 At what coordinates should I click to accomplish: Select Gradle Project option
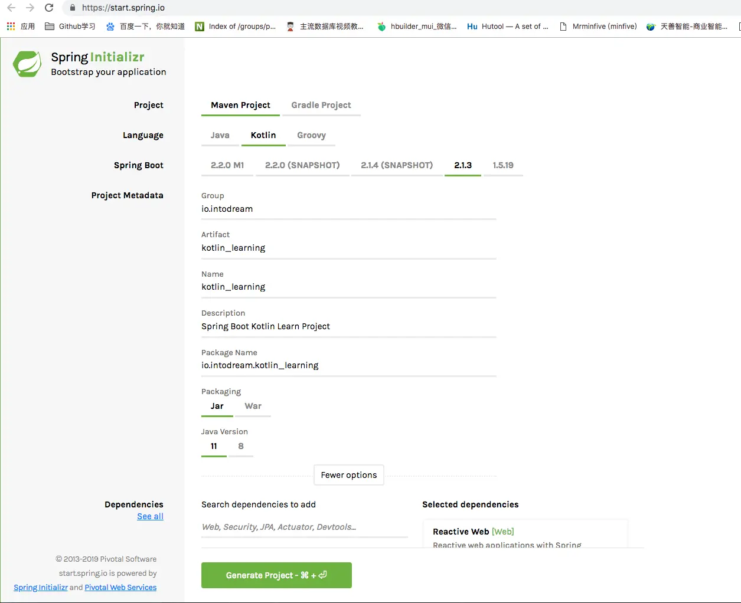321,105
